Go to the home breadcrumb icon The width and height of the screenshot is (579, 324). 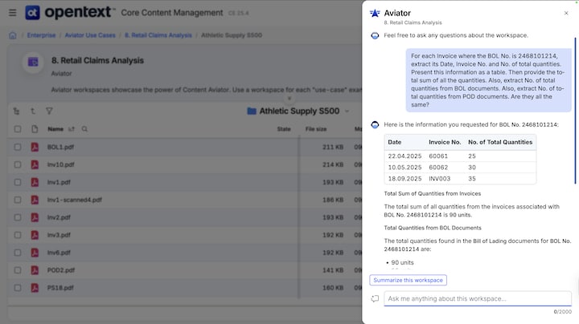point(13,35)
